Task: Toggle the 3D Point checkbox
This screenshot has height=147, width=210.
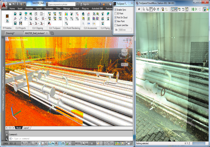Action: point(116,14)
